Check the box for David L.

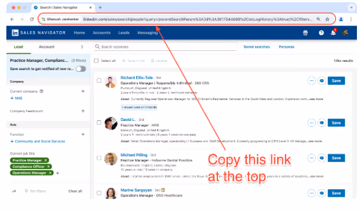click(x=99, y=123)
